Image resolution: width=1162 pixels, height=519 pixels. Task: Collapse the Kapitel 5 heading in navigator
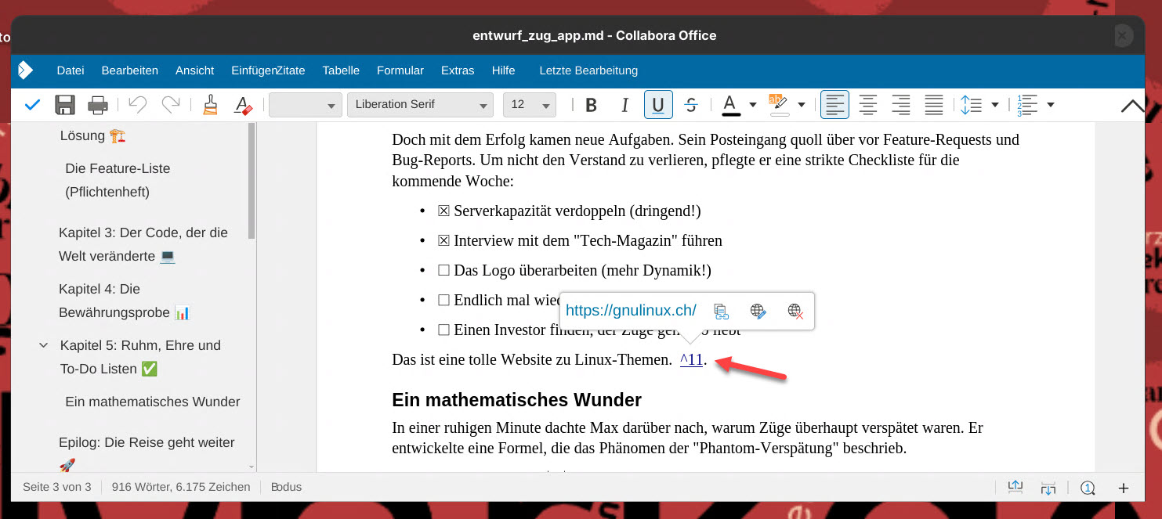click(x=44, y=345)
